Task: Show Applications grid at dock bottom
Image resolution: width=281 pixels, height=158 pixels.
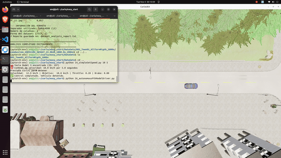Action: (x=5, y=152)
